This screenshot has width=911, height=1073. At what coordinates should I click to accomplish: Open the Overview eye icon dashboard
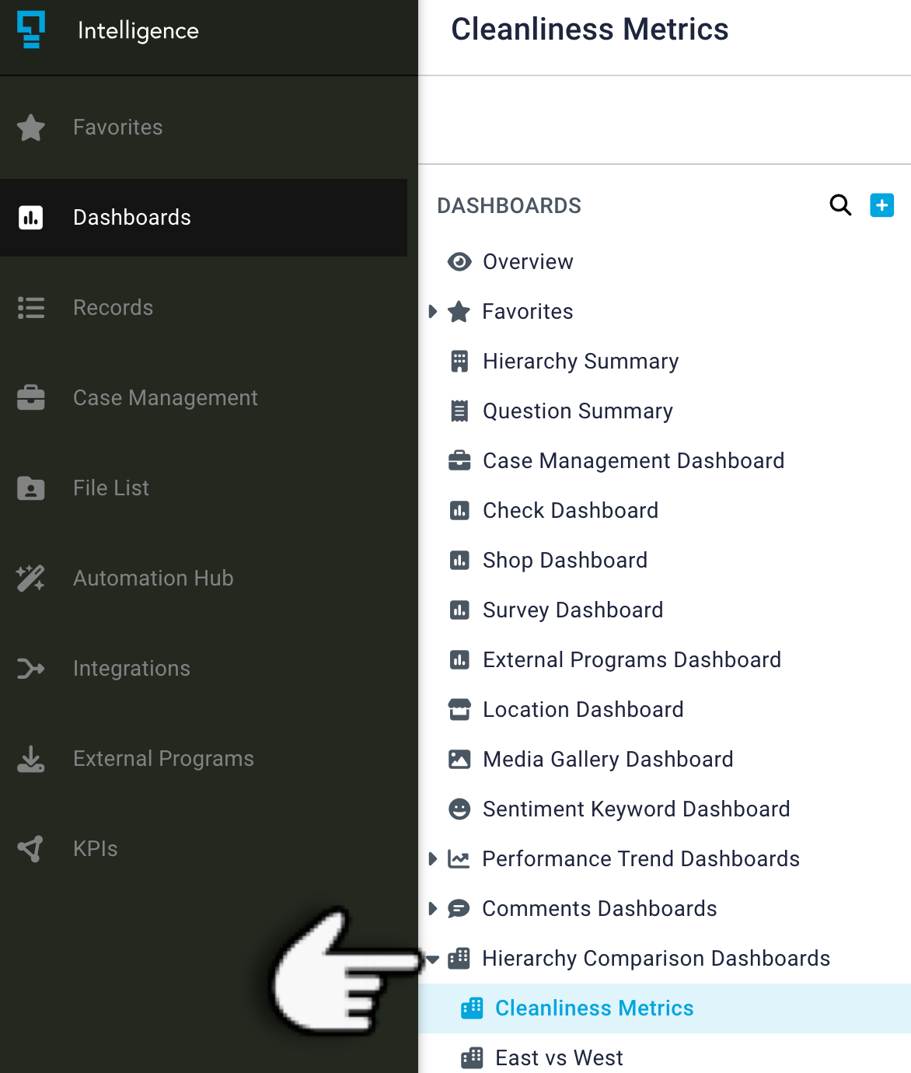pyautogui.click(x=528, y=262)
